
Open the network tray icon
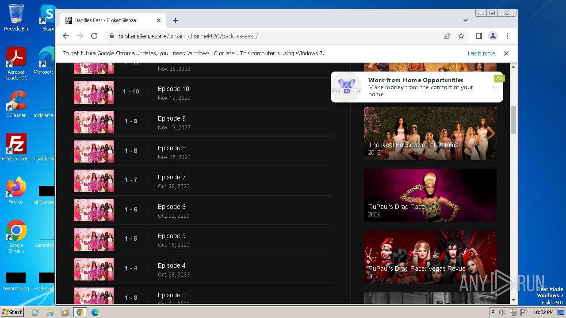pyautogui.click(x=513, y=312)
